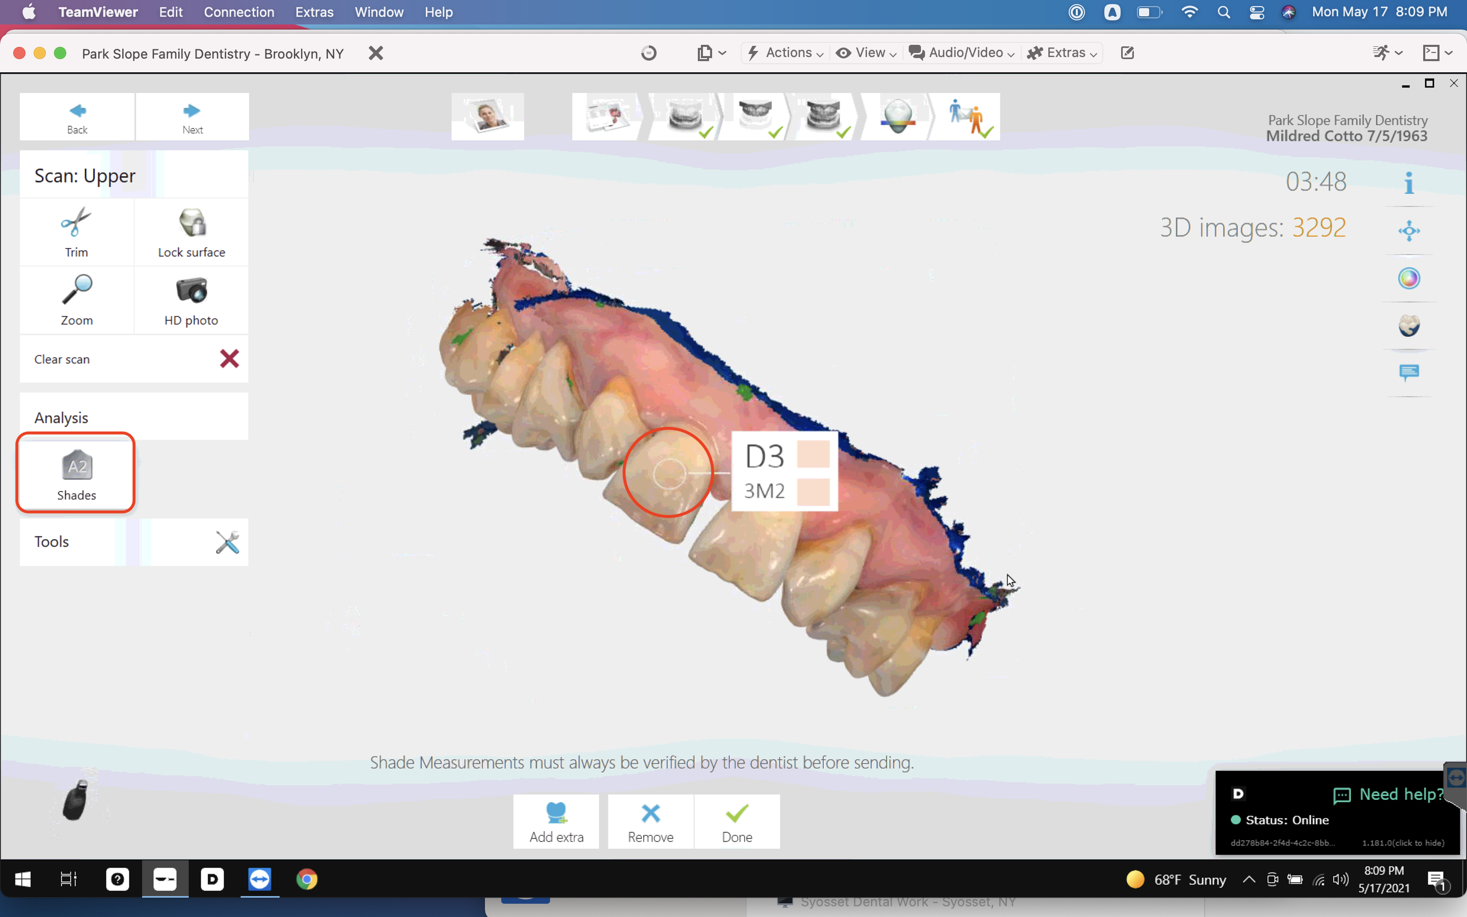Click the Add extra button
The height and width of the screenshot is (917, 1467).
[556, 822]
